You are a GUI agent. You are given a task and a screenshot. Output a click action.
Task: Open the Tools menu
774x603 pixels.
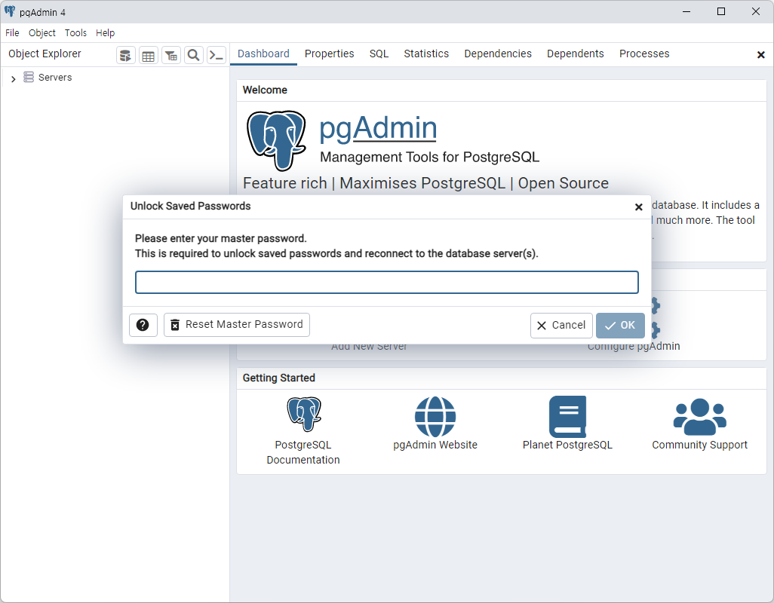click(x=75, y=33)
